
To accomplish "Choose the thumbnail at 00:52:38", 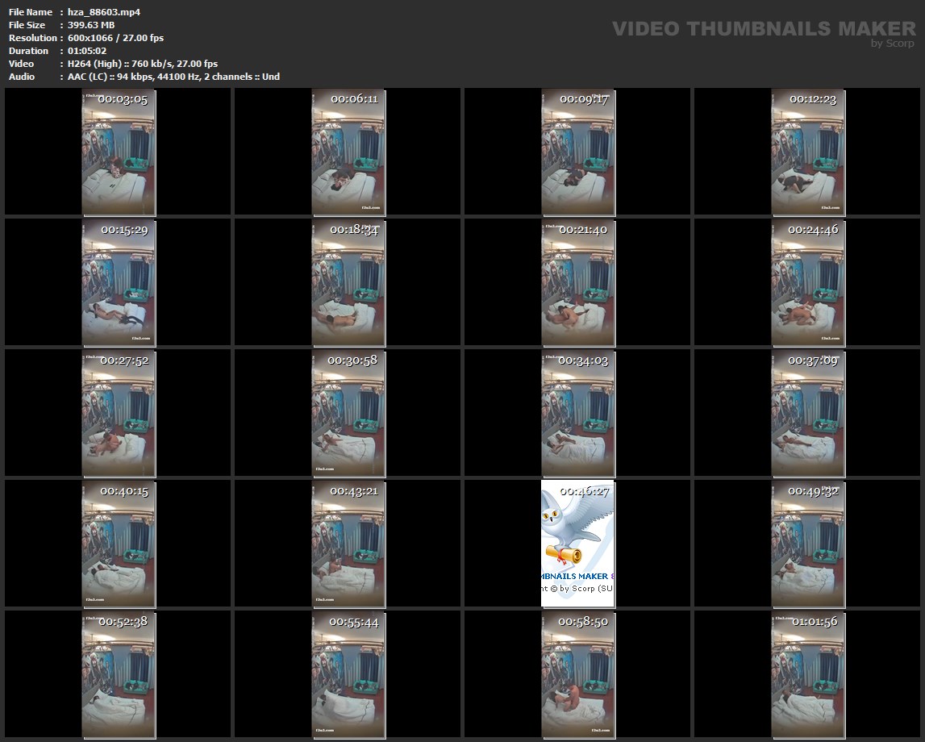I will pos(119,675).
